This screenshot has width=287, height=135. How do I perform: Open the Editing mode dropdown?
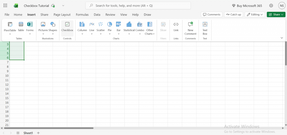point(255,15)
